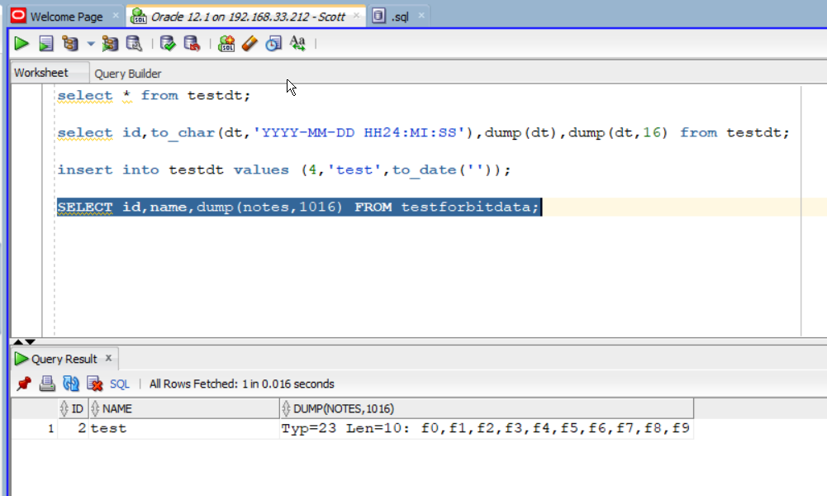Click the Commit icon in worksheet toolbar
This screenshot has width=827, height=496.
pos(168,44)
